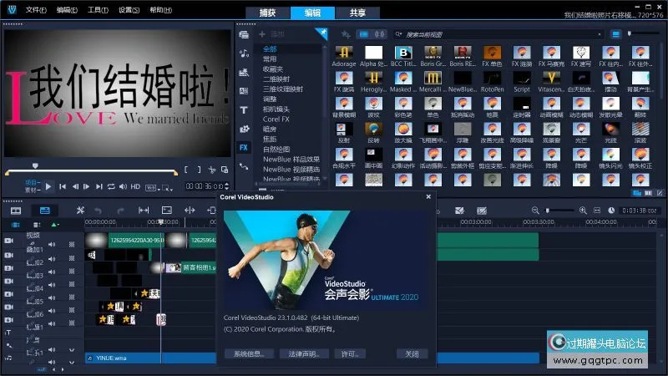Click the HD preview icon
The width and height of the screenshot is (668, 376).
[x=135, y=186]
